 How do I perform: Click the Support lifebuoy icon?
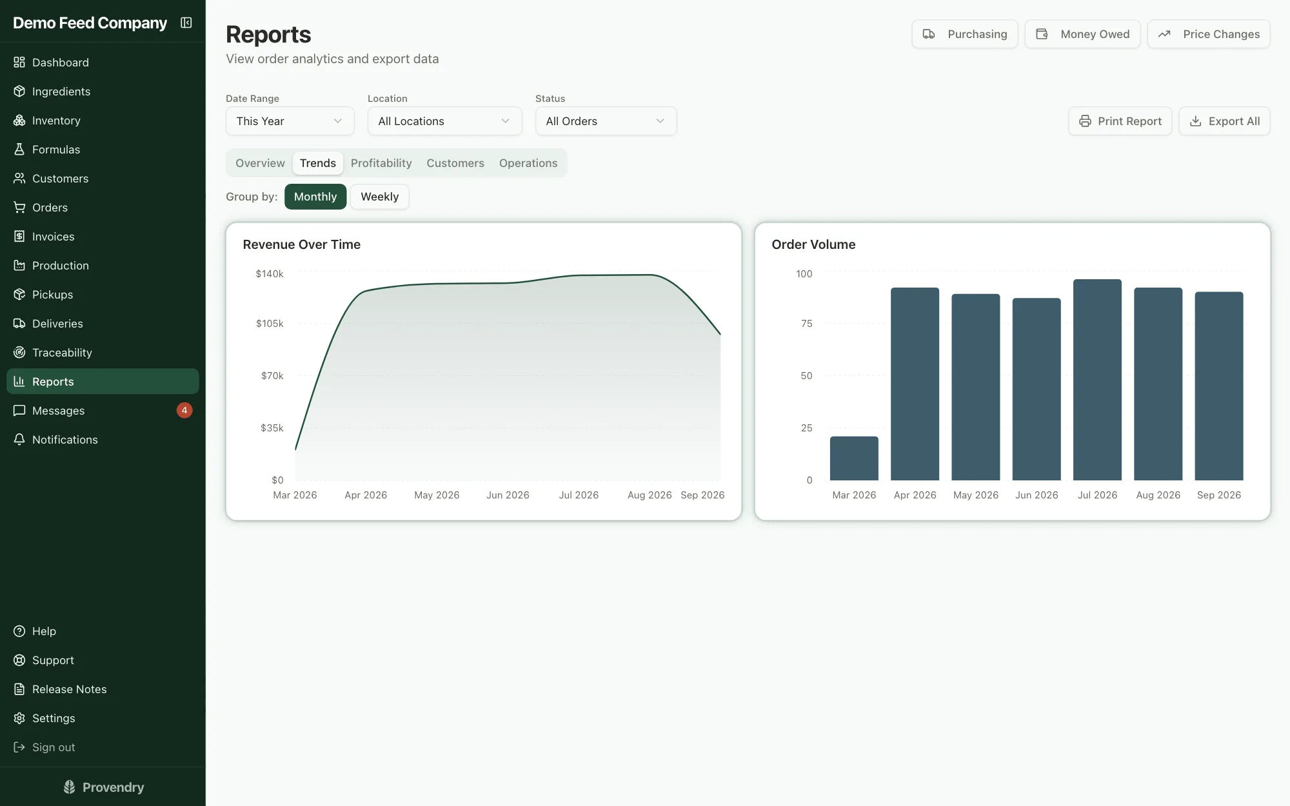(x=19, y=660)
